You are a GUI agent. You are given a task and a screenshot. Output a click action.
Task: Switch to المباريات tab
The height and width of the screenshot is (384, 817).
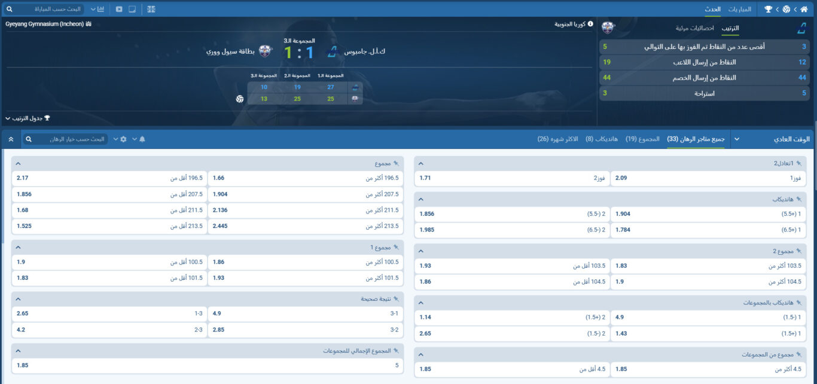(740, 9)
